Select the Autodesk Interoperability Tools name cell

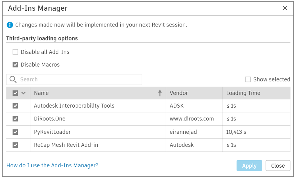[98, 106]
